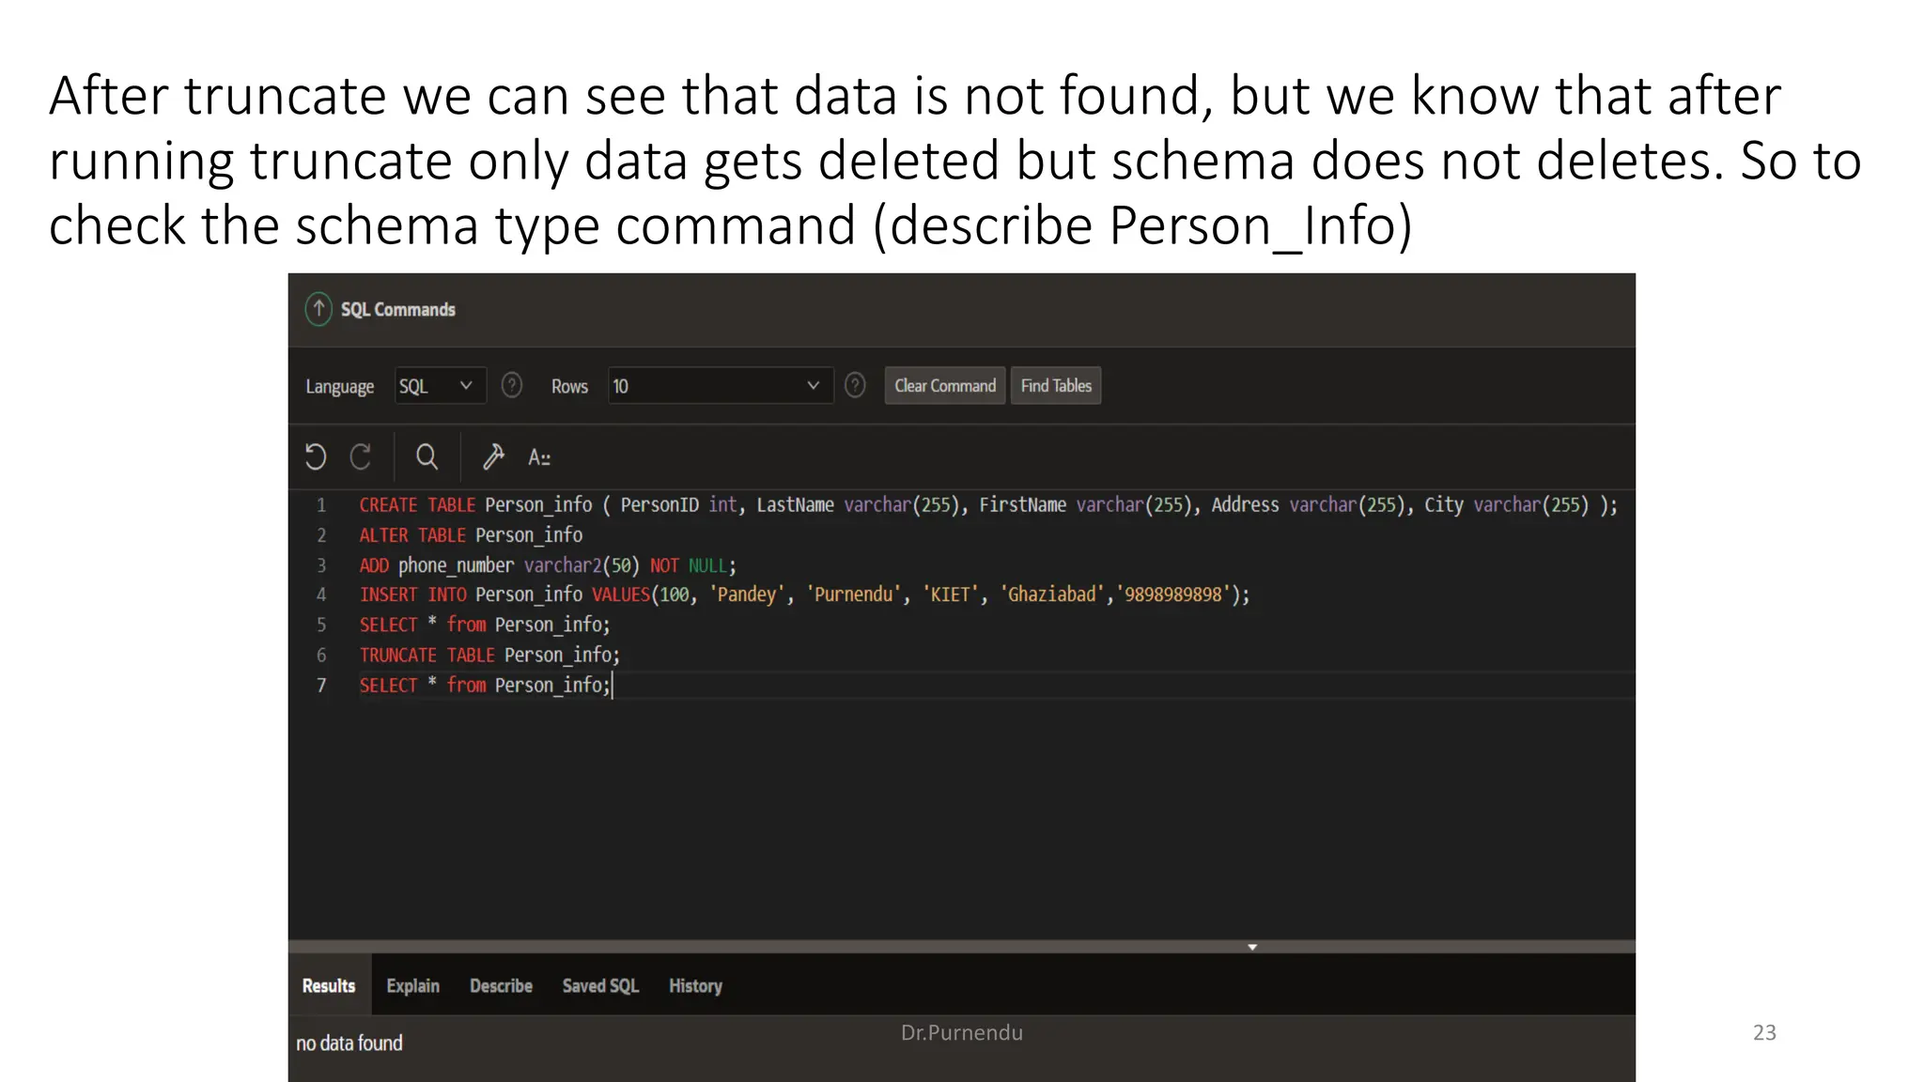Click the Redo icon in editor toolbar
Image resolution: width=1924 pixels, height=1082 pixels.
pyautogui.click(x=361, y=457)
